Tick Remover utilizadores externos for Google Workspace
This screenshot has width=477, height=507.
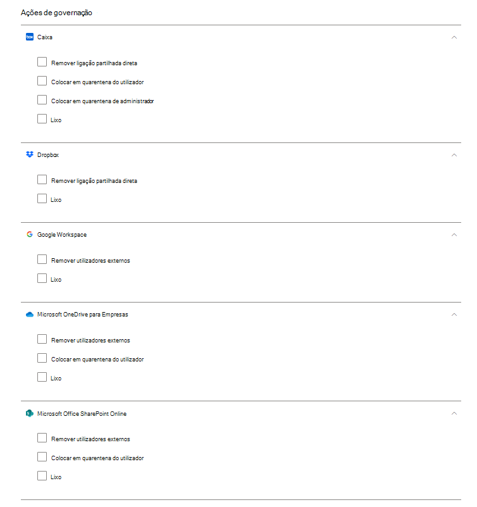coord(42,260)
